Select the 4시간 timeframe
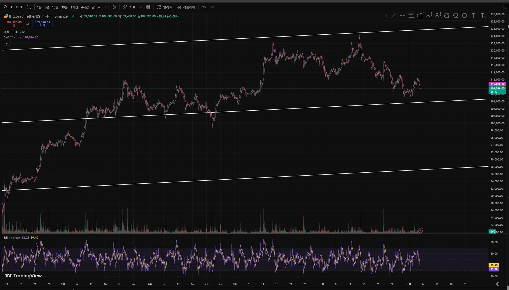509x290 pixels. [x=85, y=7]
